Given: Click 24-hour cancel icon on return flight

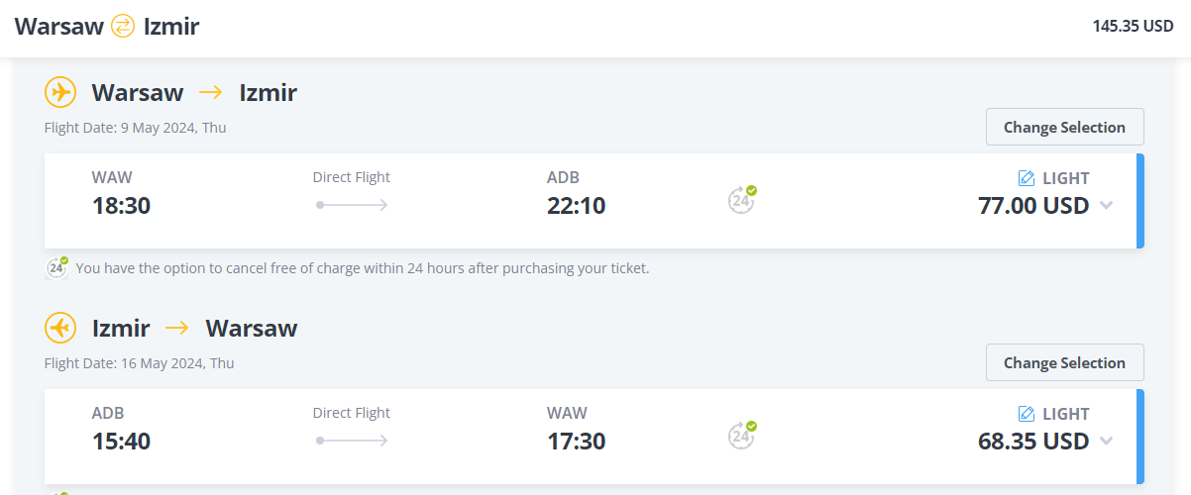Looking at the screenshot, I should (x=741, y=436).
